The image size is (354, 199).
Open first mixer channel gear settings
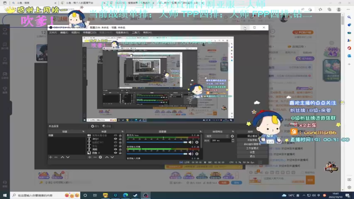tap(197, 142)
